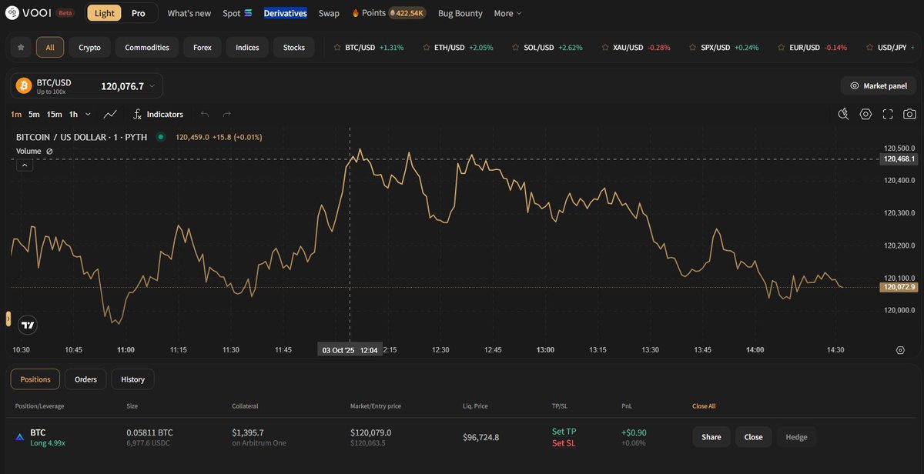The width and height of the screenshot is (924, 474).
Task: Select 5m timeframe
Action: pyautogui.click(x=34, y=114)
